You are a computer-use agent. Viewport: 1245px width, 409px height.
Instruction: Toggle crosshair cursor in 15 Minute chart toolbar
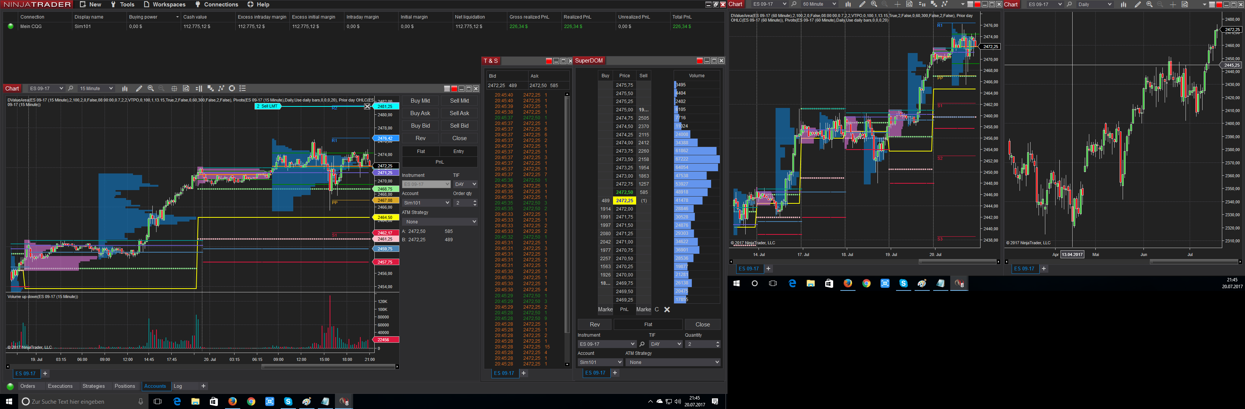click(174, 88)
